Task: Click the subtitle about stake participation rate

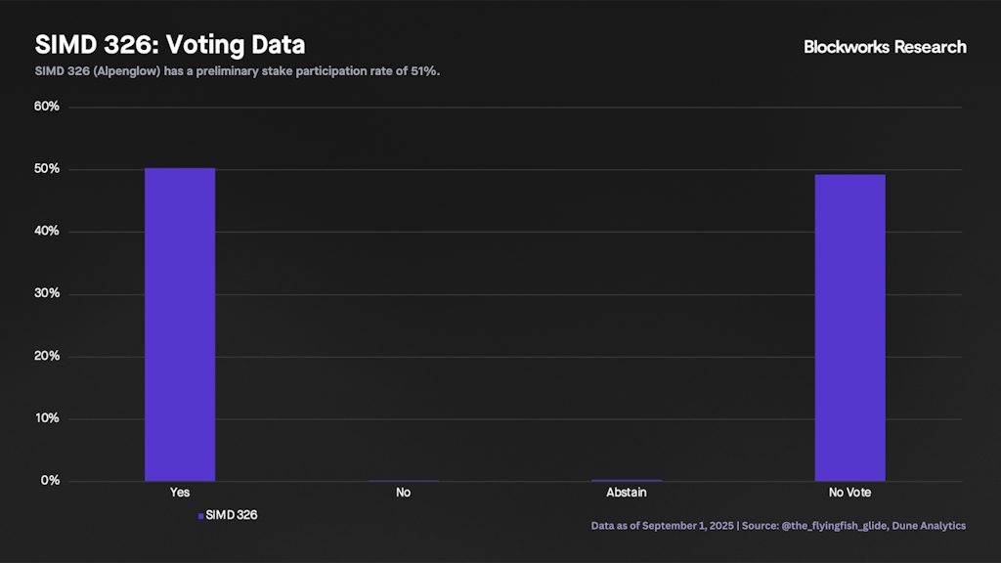Action: [238, 71]
